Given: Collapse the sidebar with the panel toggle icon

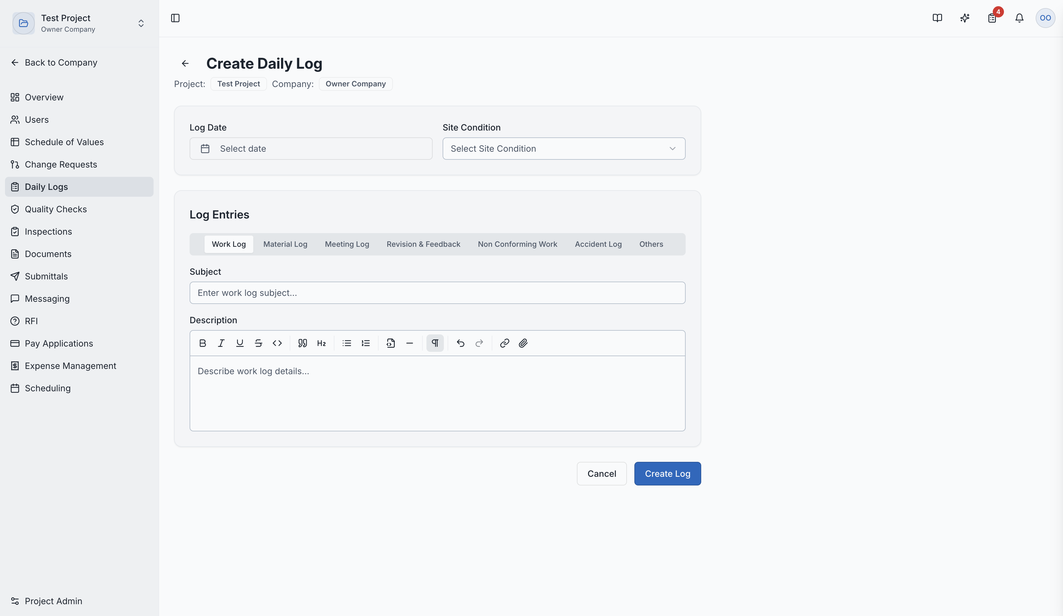Looking at the screenshot, I should coord(175,18).
